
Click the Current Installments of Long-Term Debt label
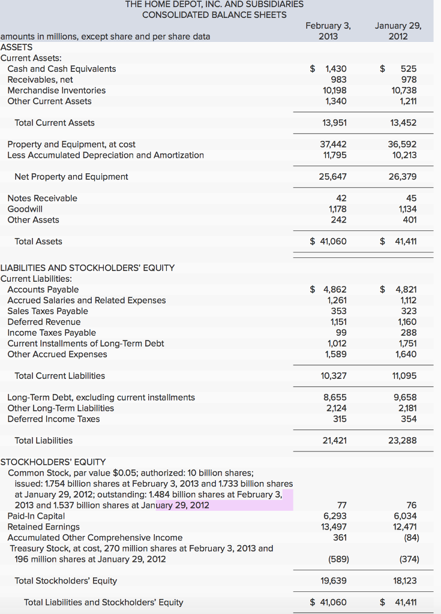86,344
